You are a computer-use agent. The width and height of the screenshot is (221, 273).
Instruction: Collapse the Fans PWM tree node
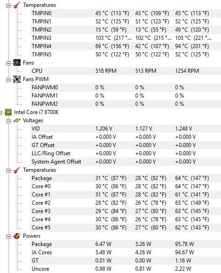8,80
